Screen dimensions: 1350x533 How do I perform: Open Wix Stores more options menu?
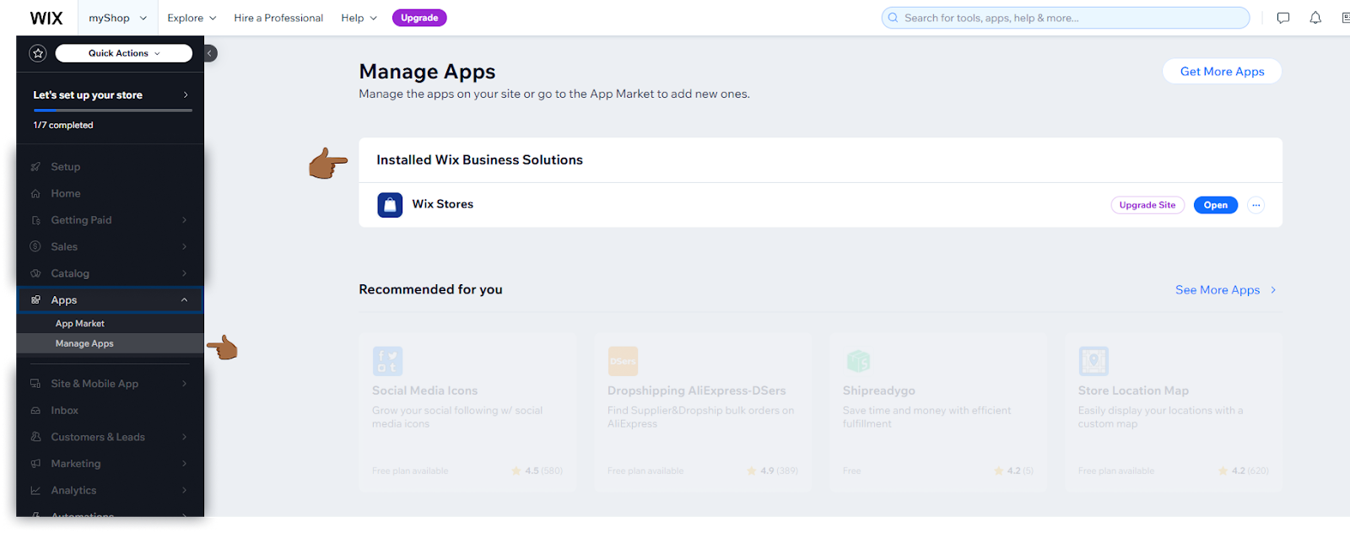pos(1256,205)
